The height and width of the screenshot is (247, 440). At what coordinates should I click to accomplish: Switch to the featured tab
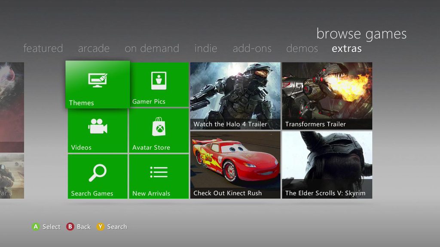[43, 48]
